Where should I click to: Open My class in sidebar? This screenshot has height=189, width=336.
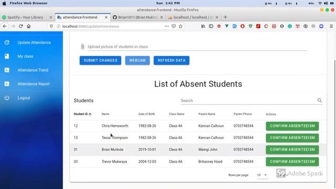(x=25, y=56)
